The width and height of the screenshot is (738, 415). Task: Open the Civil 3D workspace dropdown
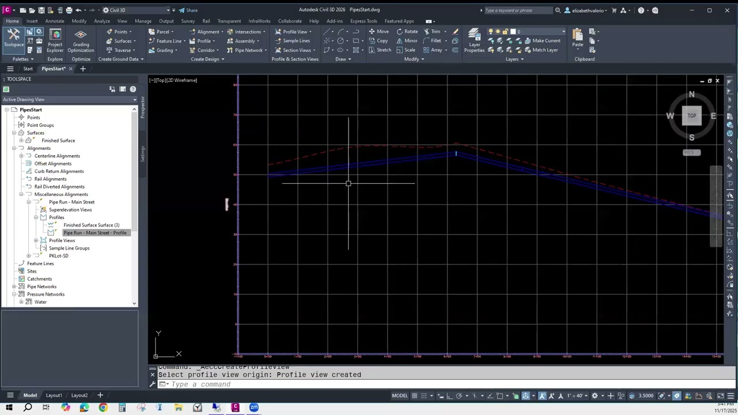click(136, 10)
